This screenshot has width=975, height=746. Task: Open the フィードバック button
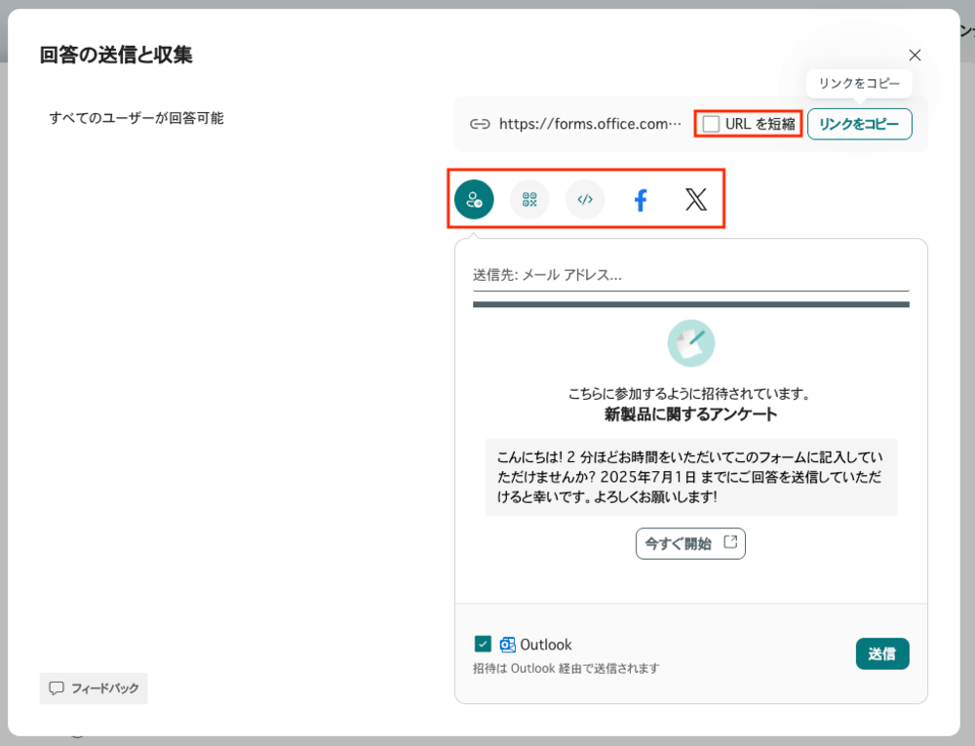[94, 687]
